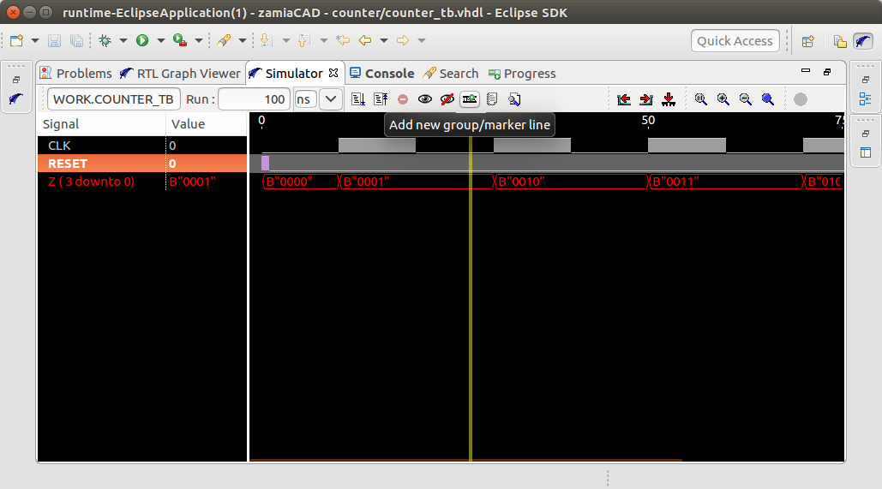
Task: Jump to previous transition red arrow
Action: point(624,99)
